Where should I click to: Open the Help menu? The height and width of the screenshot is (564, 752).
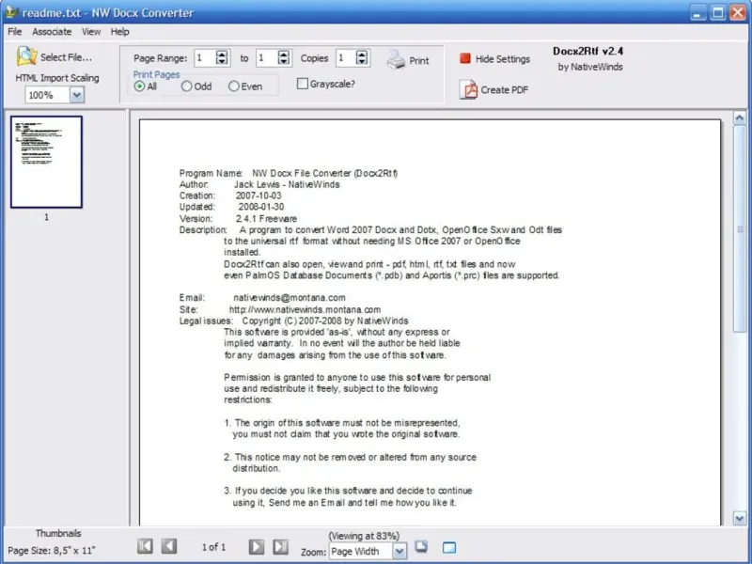[x=120, y=32]
